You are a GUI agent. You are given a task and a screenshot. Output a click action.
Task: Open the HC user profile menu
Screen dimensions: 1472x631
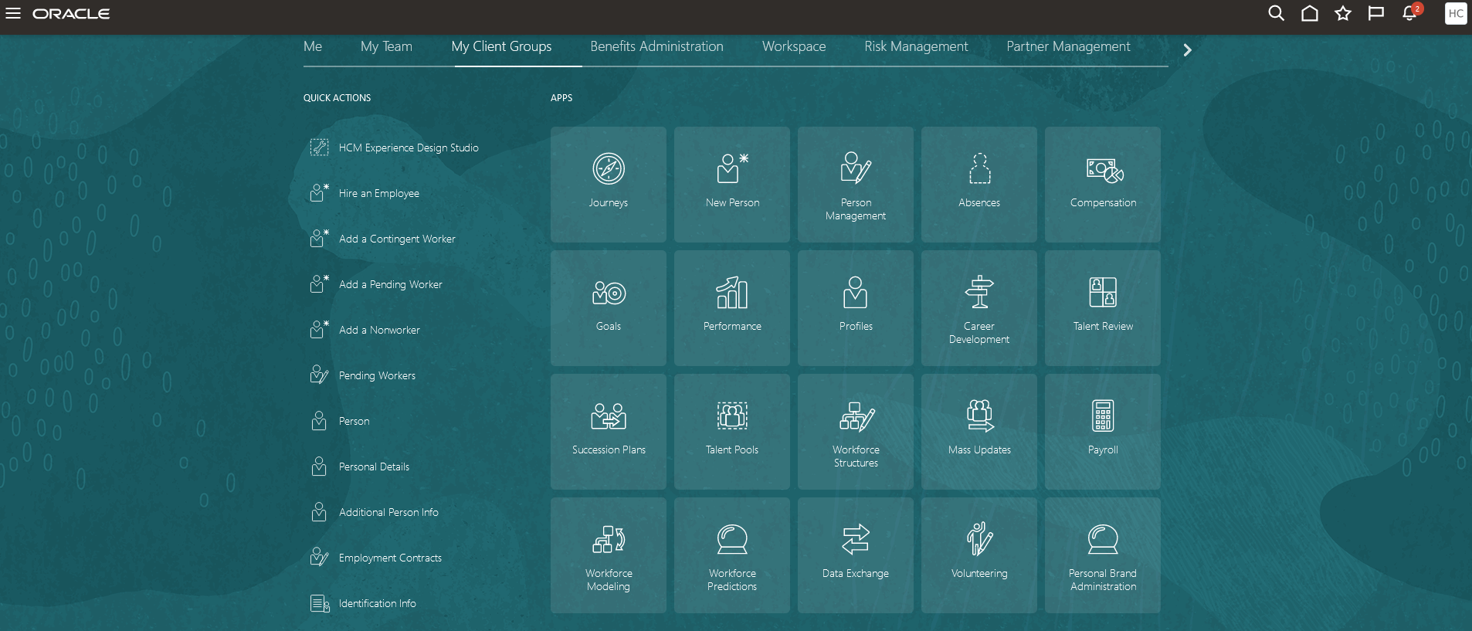pos(1456,14)
